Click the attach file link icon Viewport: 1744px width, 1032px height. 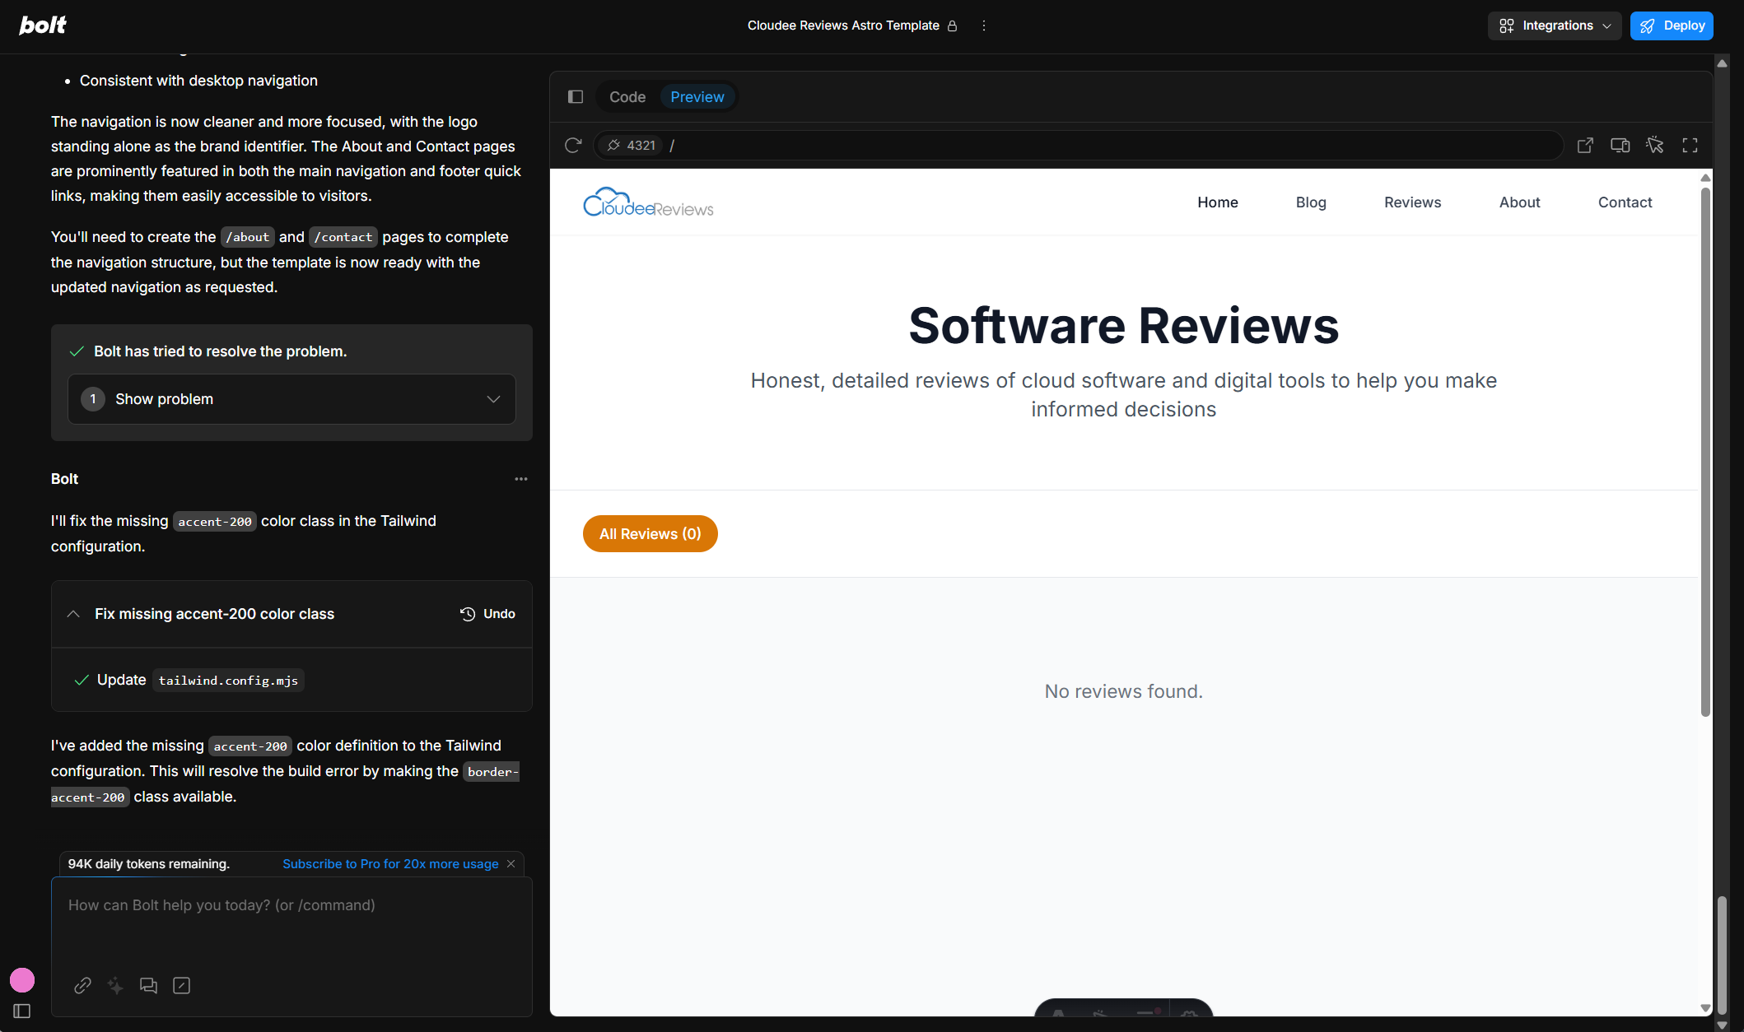[82, 985]
